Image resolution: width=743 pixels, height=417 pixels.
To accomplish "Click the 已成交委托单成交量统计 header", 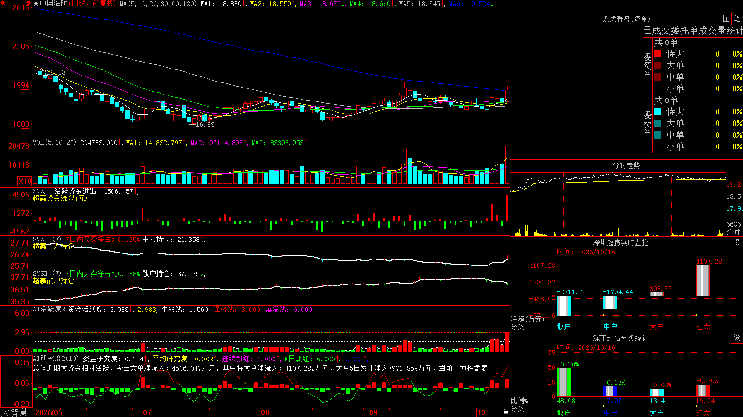I will click(693, 31).
